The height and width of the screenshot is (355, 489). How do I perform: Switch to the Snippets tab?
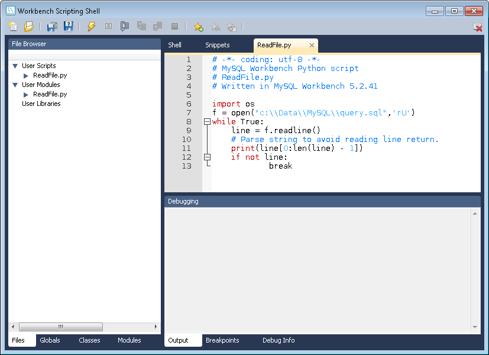coord(217,45)
